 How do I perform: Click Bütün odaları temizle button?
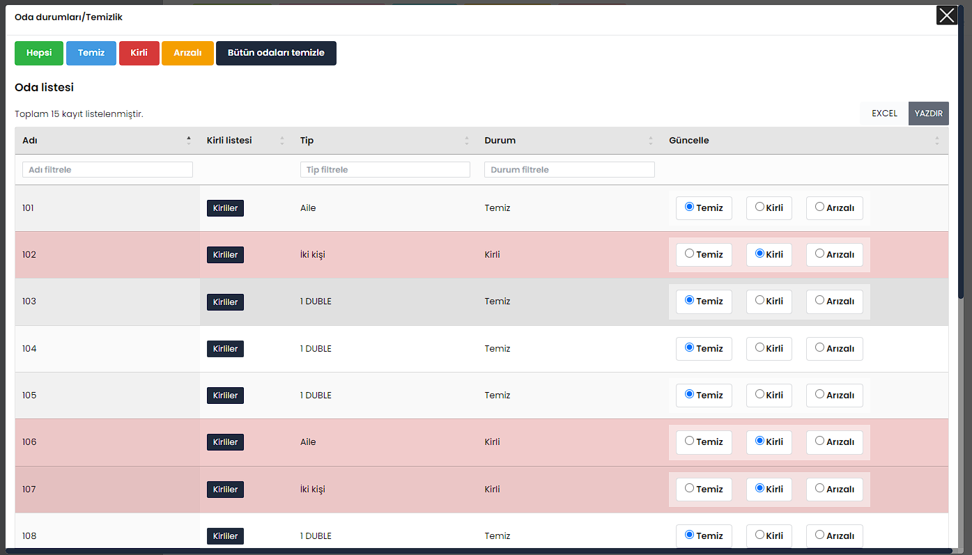click(276, 53)
